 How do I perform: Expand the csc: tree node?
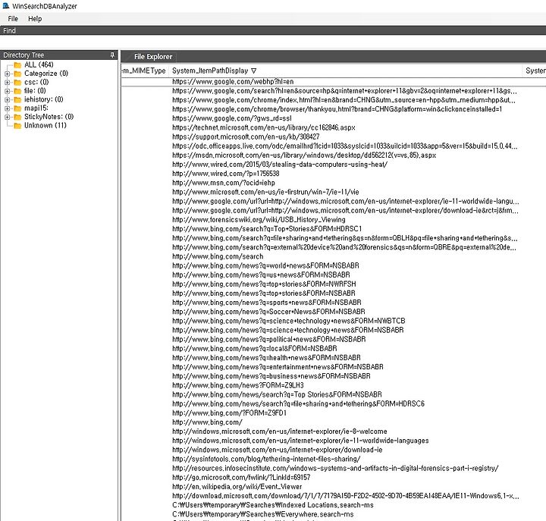pos(7,83)
